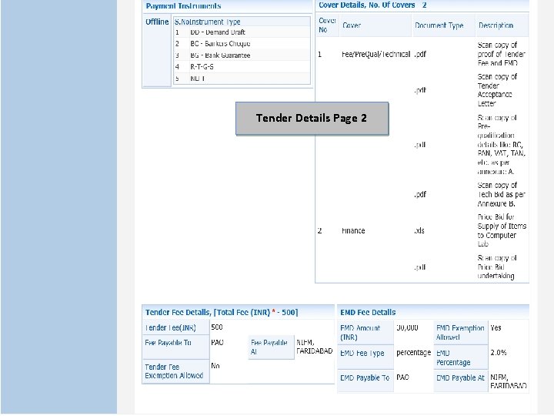Click Scan copy of Tech Bid description

(x=502, y=194)
